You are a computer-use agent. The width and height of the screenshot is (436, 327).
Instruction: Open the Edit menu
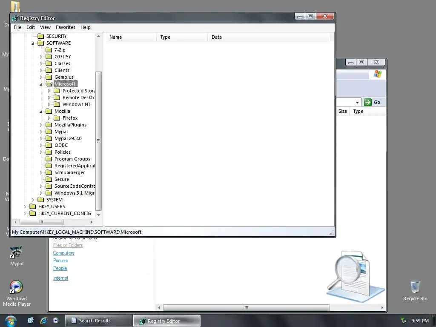pyautogui.click(x=31, y=27)
